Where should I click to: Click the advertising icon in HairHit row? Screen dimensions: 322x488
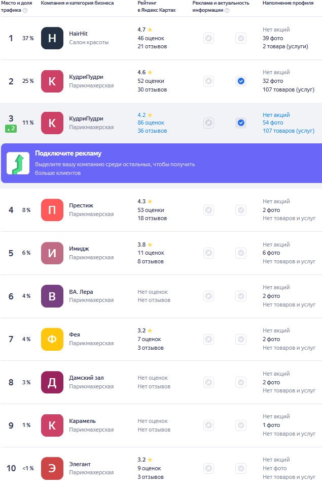pyautogui.click(x=208, y=38)
